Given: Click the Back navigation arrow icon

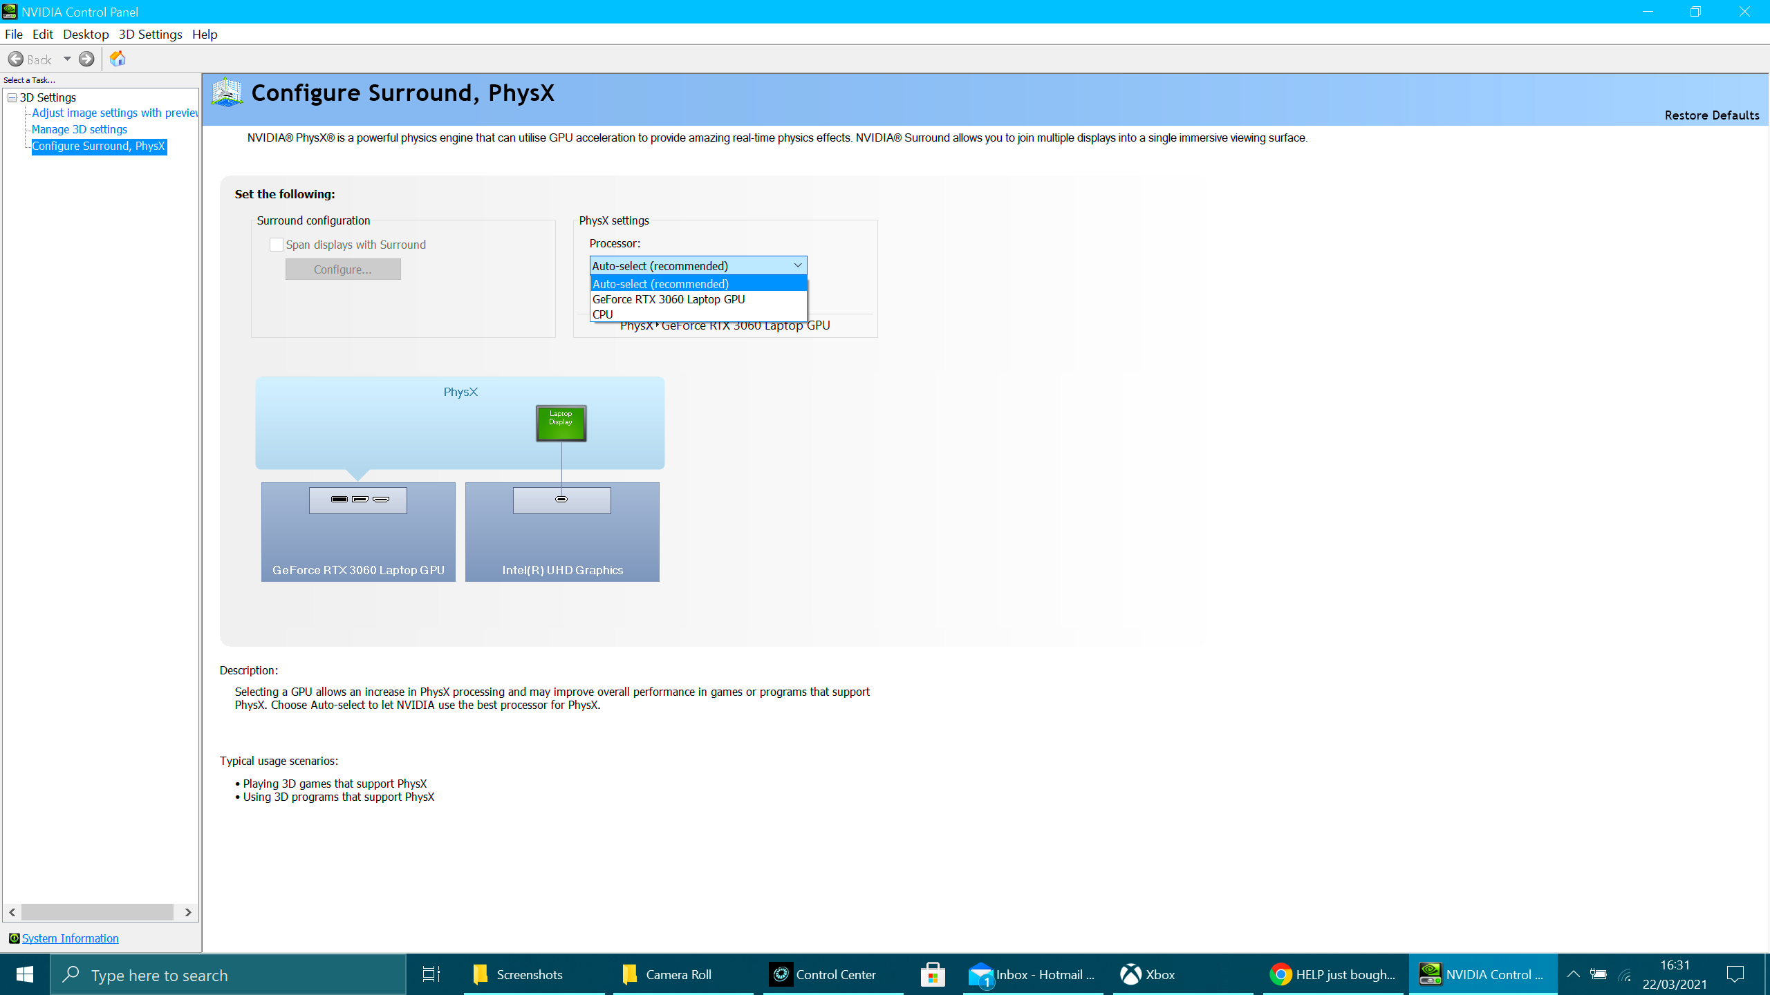Looking at the screenshot, I should coord(16,59).
